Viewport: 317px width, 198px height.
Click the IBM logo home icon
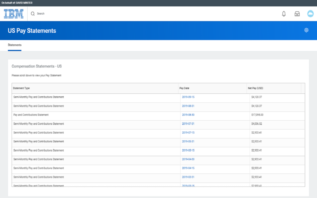click(14, 14)
